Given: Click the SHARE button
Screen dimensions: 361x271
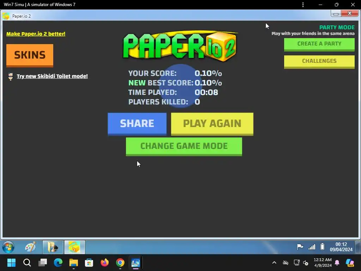Looking at the screenshot, I should [x=137, y=124].
